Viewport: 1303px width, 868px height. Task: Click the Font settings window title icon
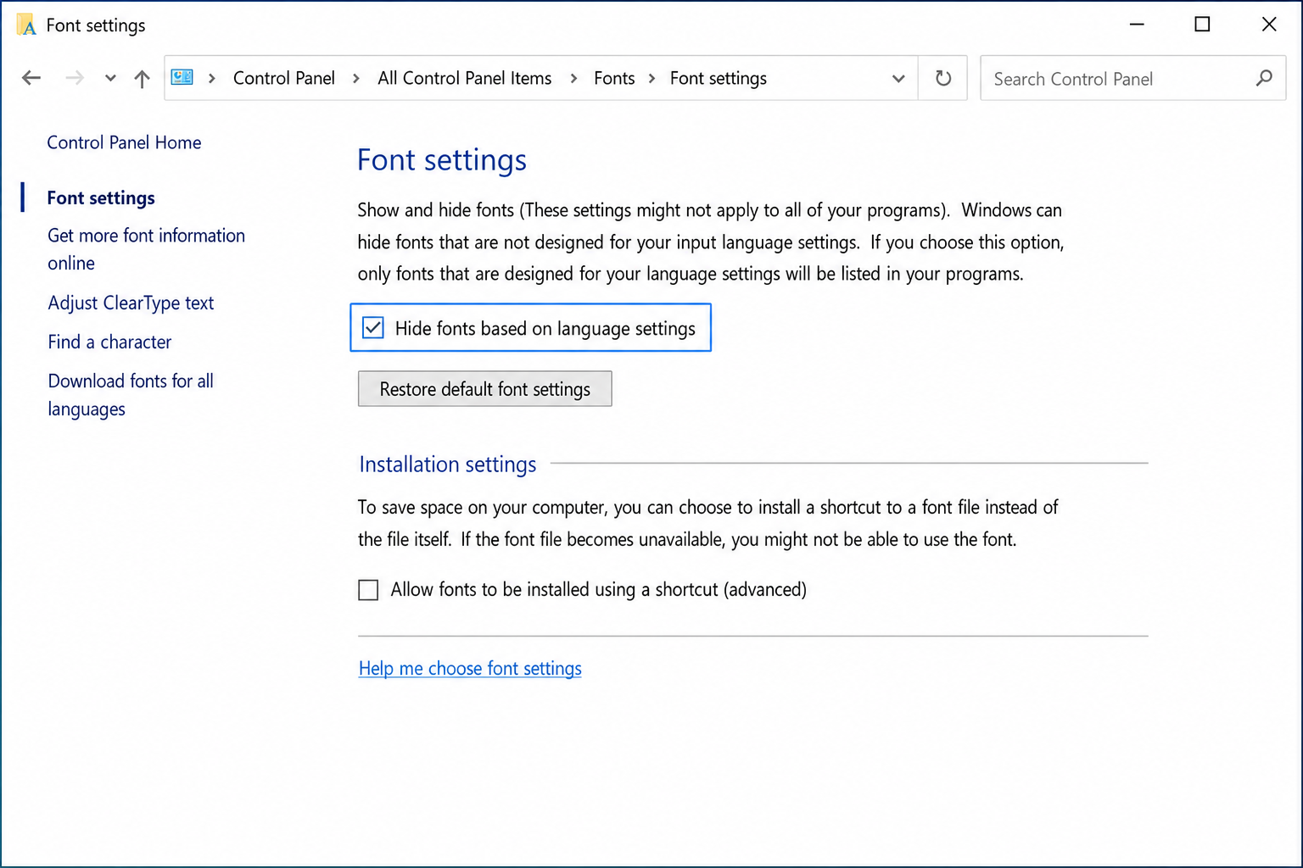click(x=26, y=25)
